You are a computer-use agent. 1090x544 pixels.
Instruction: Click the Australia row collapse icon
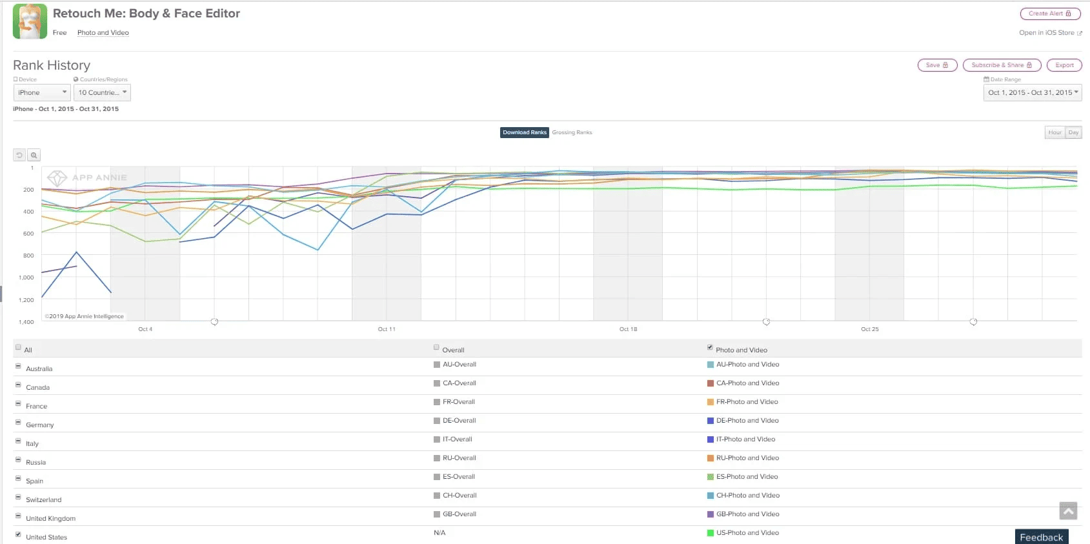tap(18, 367)
